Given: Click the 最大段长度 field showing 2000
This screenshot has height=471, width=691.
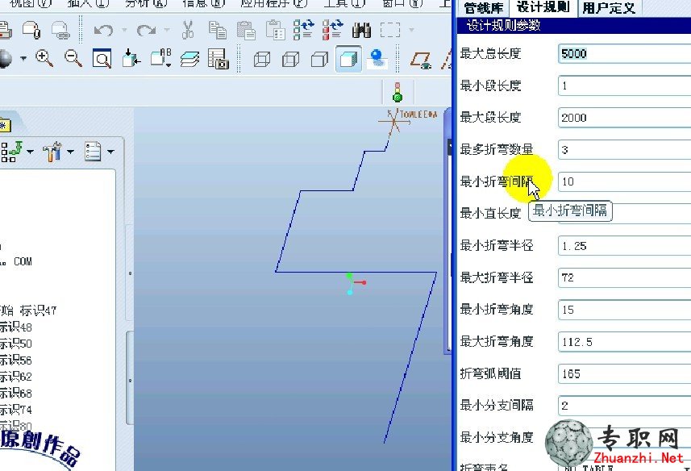Looking at the screenshot, I should [624, 118].
